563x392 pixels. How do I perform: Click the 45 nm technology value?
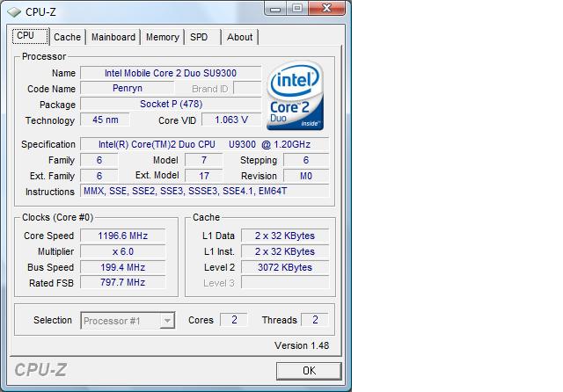pyautogui.click(x=105, y=120)
